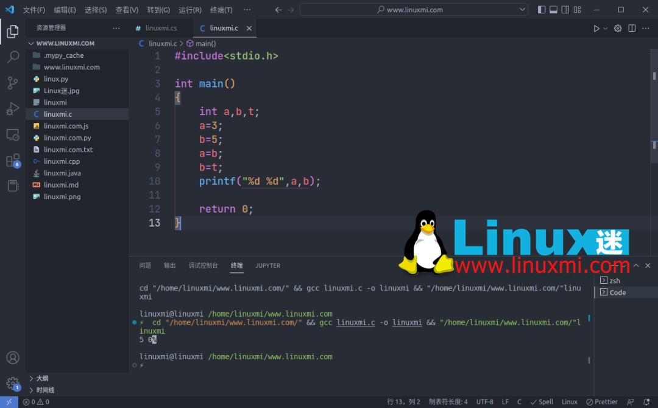Toggle the bottom panel layout button
The height and width of the screenshot is (408, 658).
pyautogui.click(x=553, y=10)
